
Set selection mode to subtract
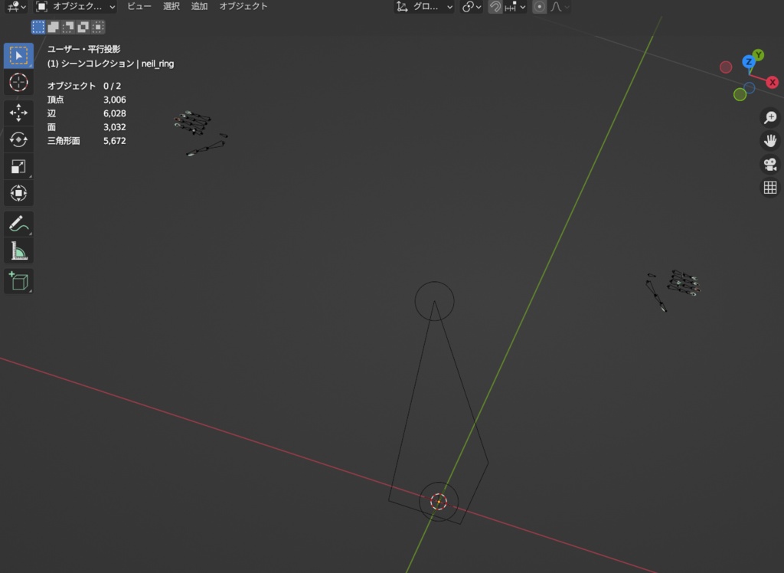coord(68,27)
